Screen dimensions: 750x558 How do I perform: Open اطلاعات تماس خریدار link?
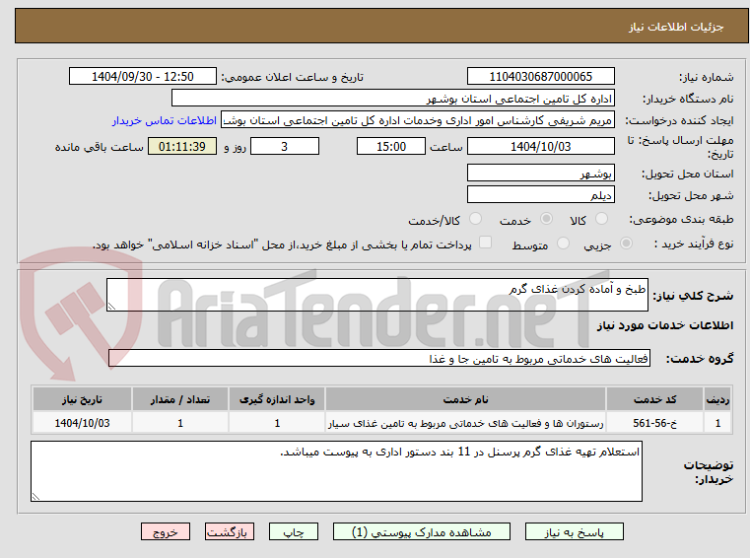(x=165, y=120)
